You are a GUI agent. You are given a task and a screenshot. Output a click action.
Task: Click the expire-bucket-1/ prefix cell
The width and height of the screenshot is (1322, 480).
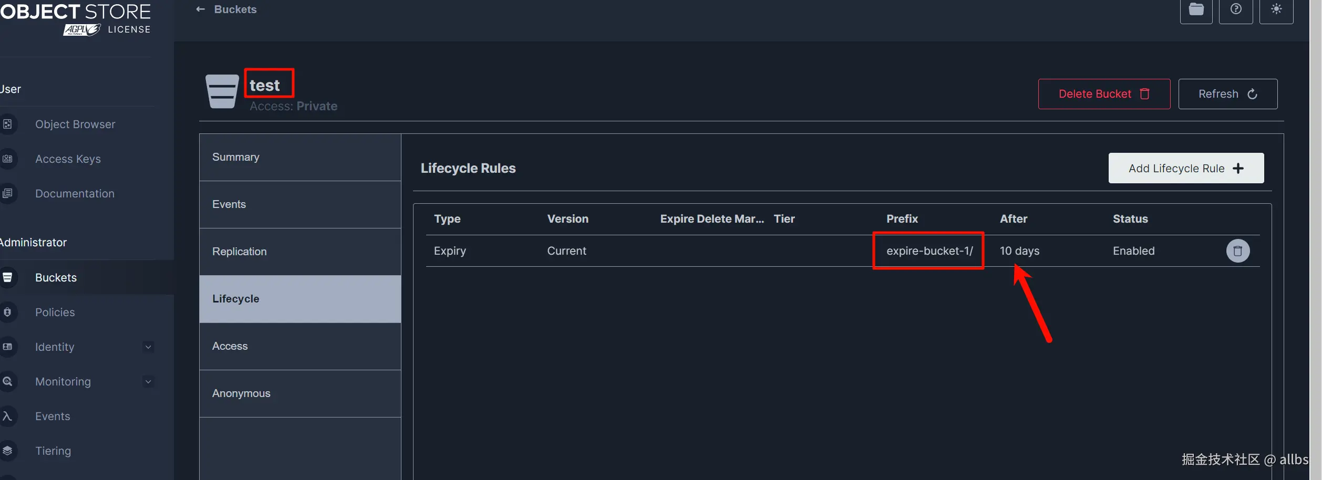click(929, 251)
